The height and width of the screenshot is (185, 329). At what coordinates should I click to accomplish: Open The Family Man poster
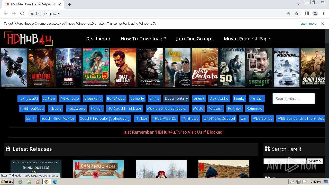pyautogui.click(x=178, y=67)
